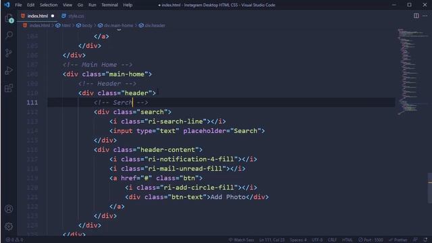Click "ri-mail-unread-fill" class value
Screen dimensions: 432x243
185,169
